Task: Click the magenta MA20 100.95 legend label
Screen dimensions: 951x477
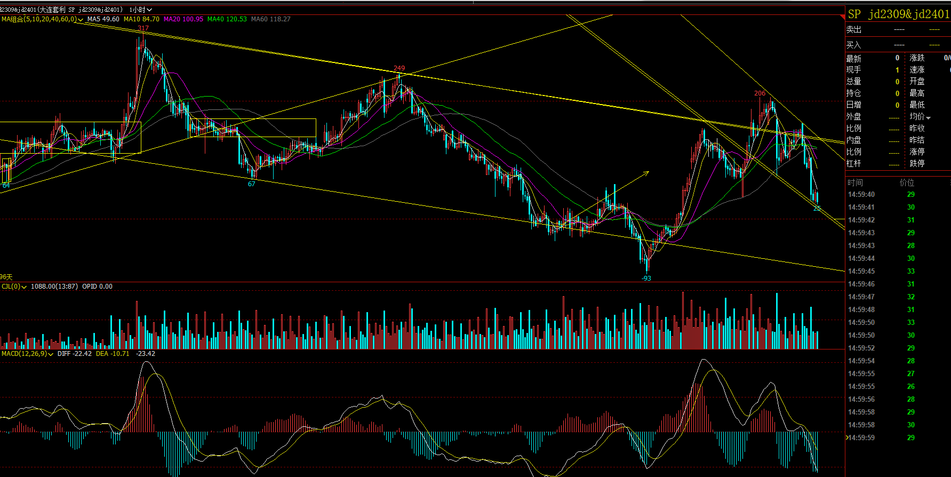Action: [183, 19]
